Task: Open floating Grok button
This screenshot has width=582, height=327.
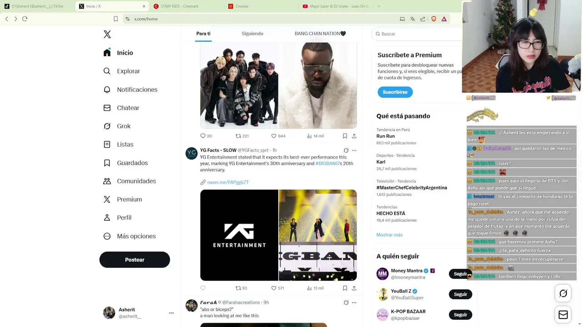Action: click(563, 293)
